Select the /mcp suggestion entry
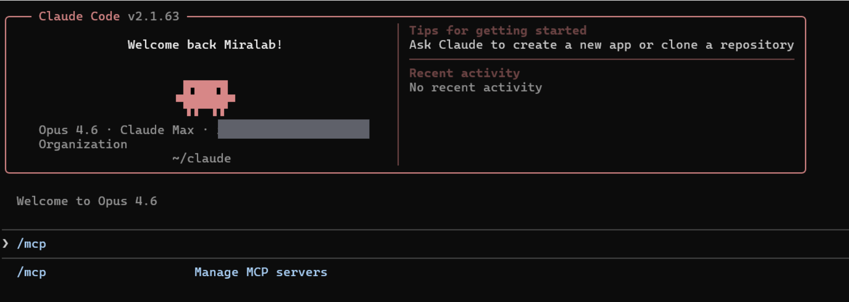This screenshot has height=302, width=849. pos(31,272)
